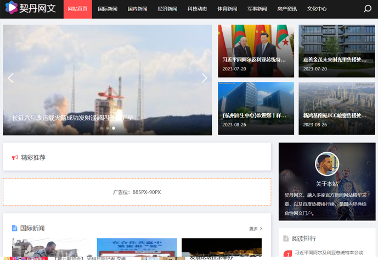Click the 关于本站 round avatar
Screen dimensions: 378x260
click(x=327, y=164)
